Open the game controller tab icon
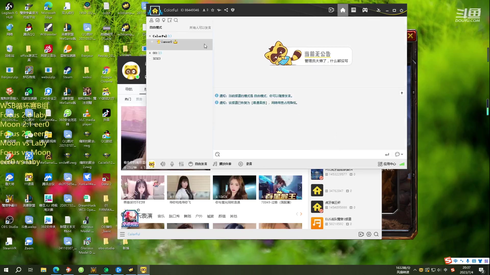 point(365,10)
